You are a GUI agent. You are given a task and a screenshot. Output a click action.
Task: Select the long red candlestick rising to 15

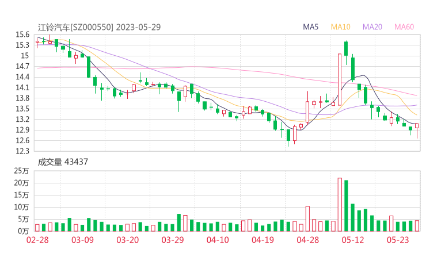coord(340,79)
